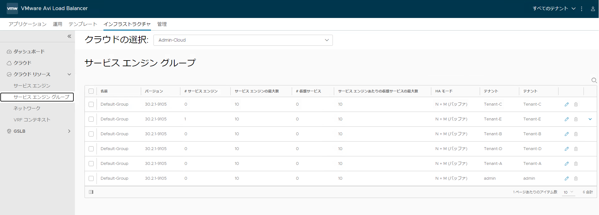The image size is (599, 215).
Task: Open the column chooser icon in table footer
Action: point(91,192)
